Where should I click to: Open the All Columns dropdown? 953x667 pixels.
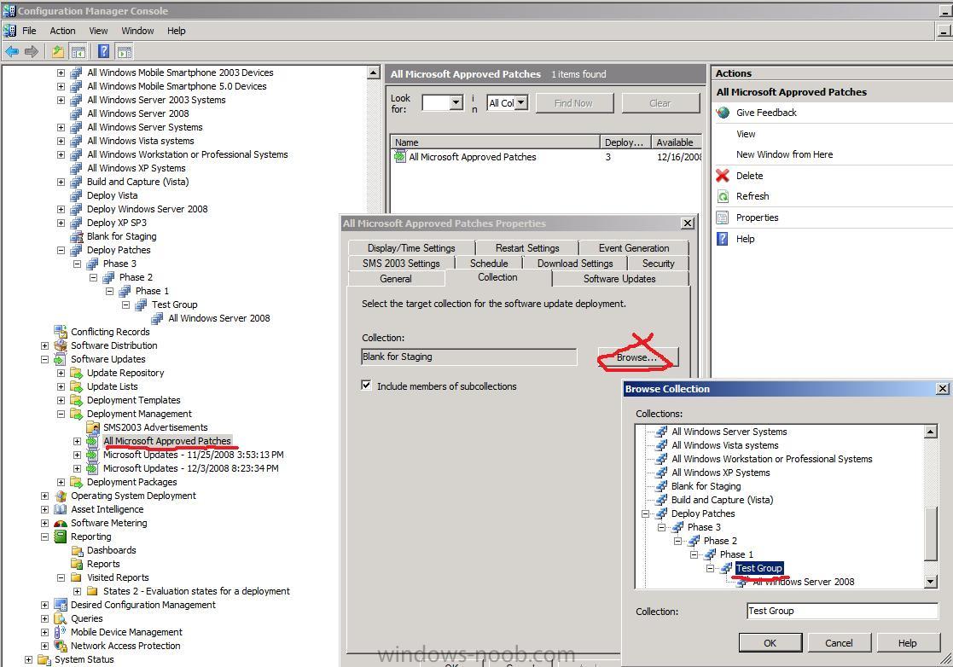[521, 102]
